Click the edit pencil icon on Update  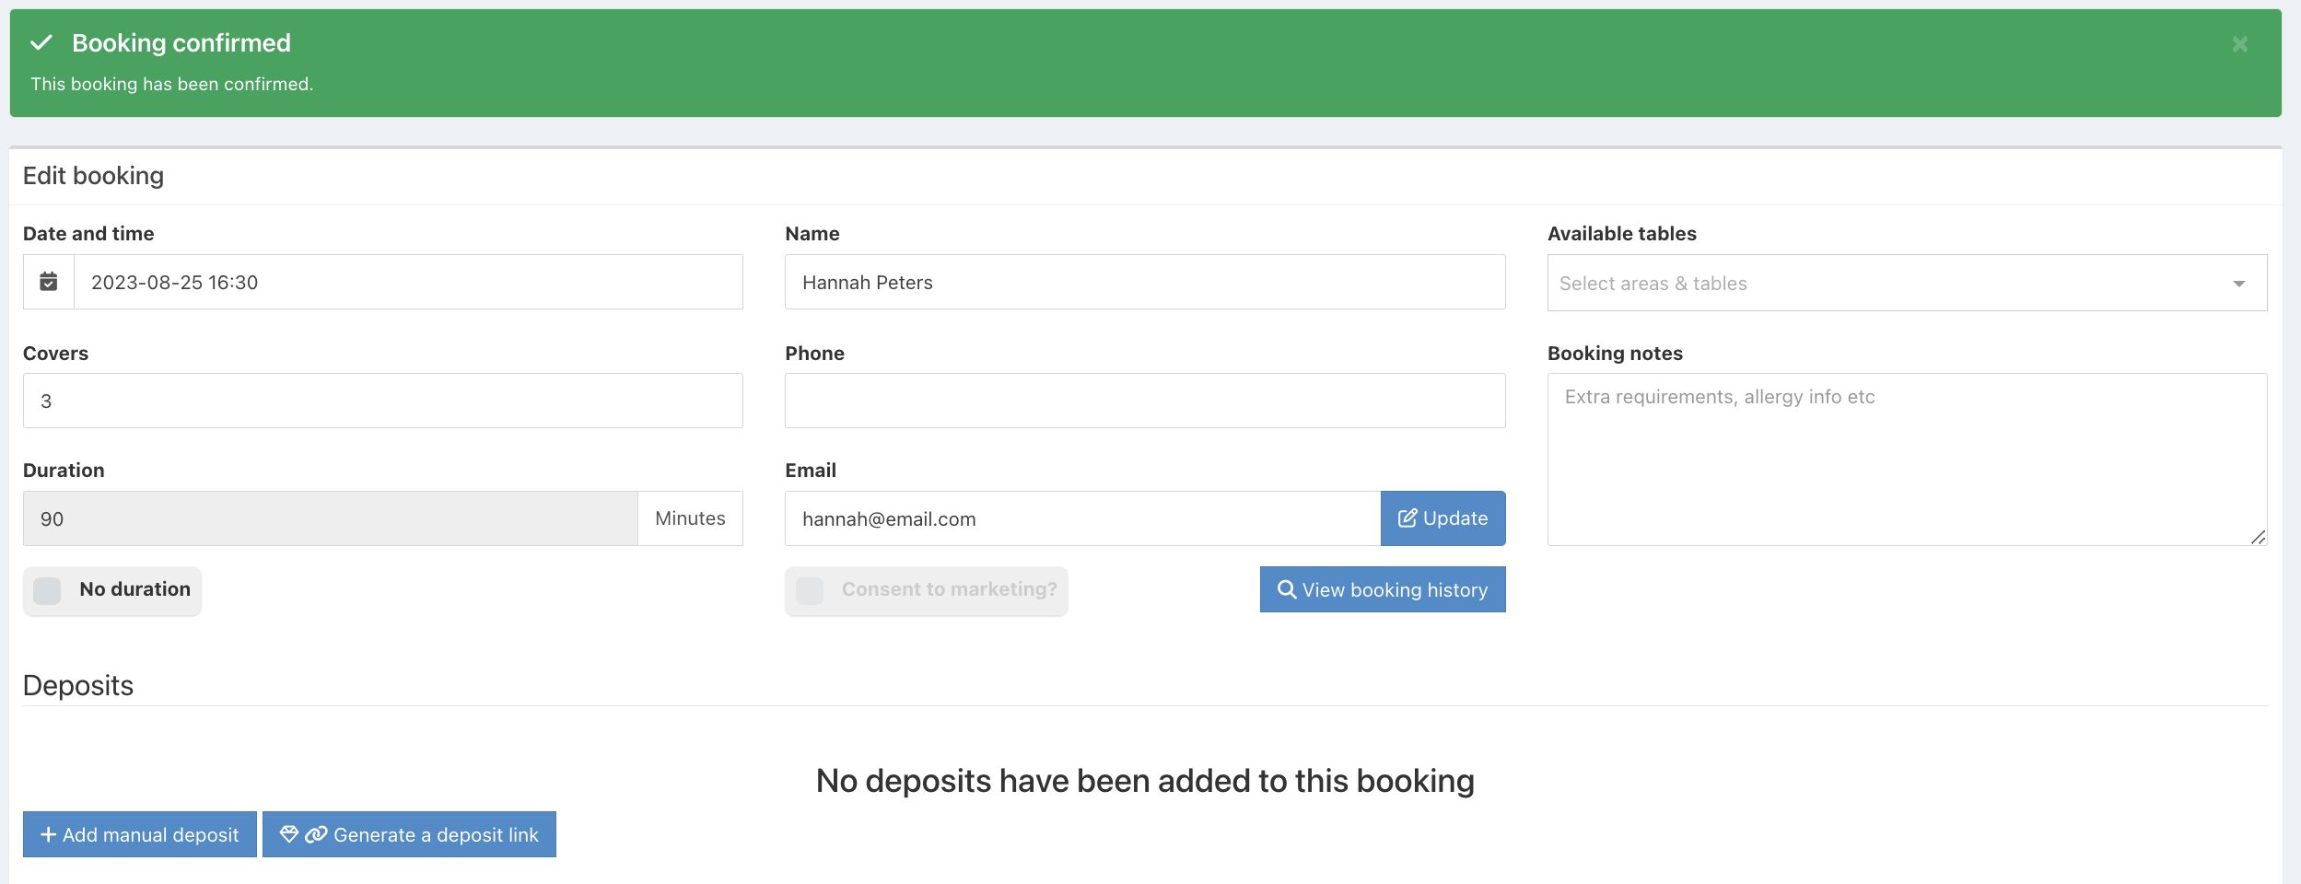[1407, 518]
